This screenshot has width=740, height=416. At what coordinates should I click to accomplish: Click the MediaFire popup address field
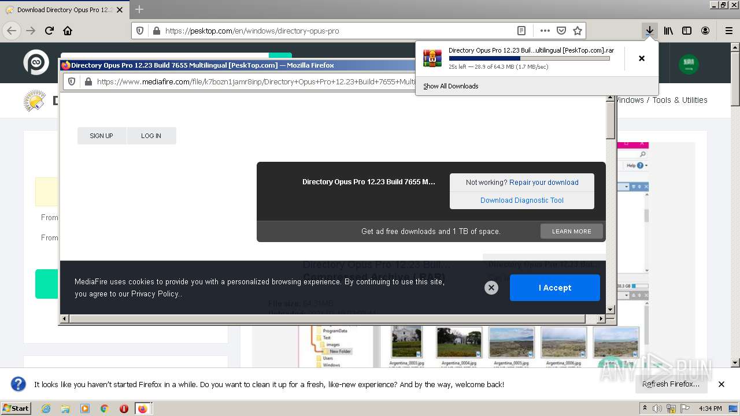[x=256, y=82]
